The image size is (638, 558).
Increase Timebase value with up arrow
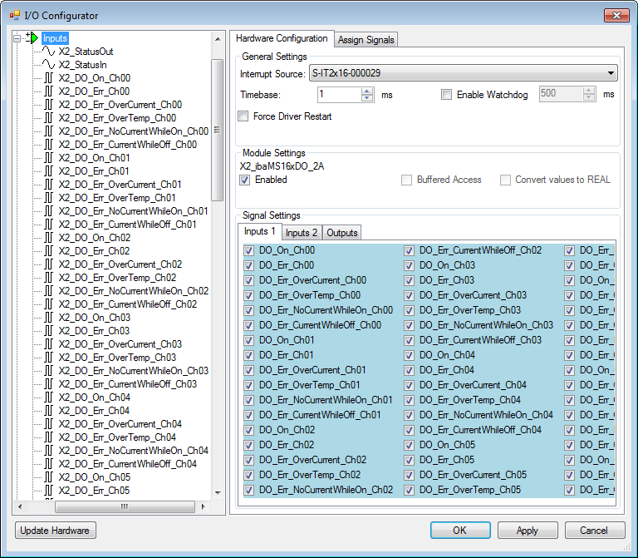(x=368, y=91)
